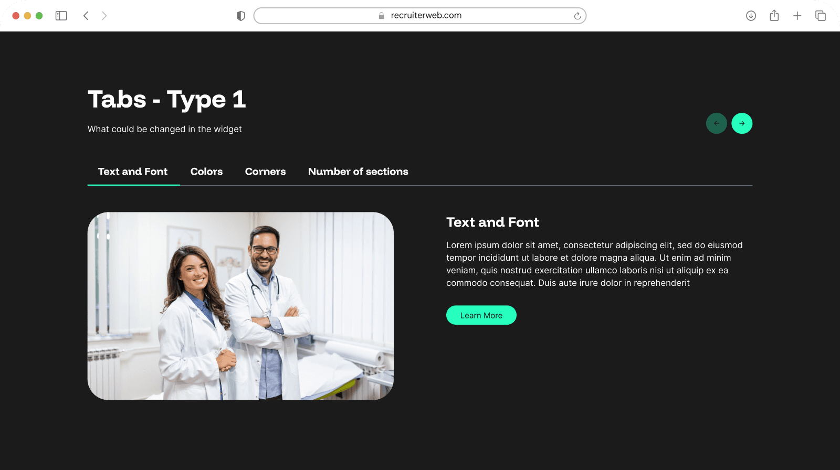
Task: Open the downloads icon in toolbar
Action: click(751, 16)
